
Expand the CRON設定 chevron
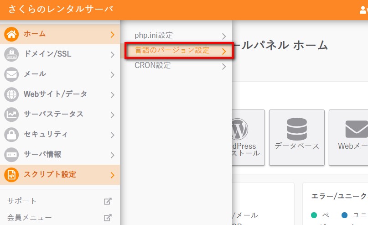click(223, 66)
